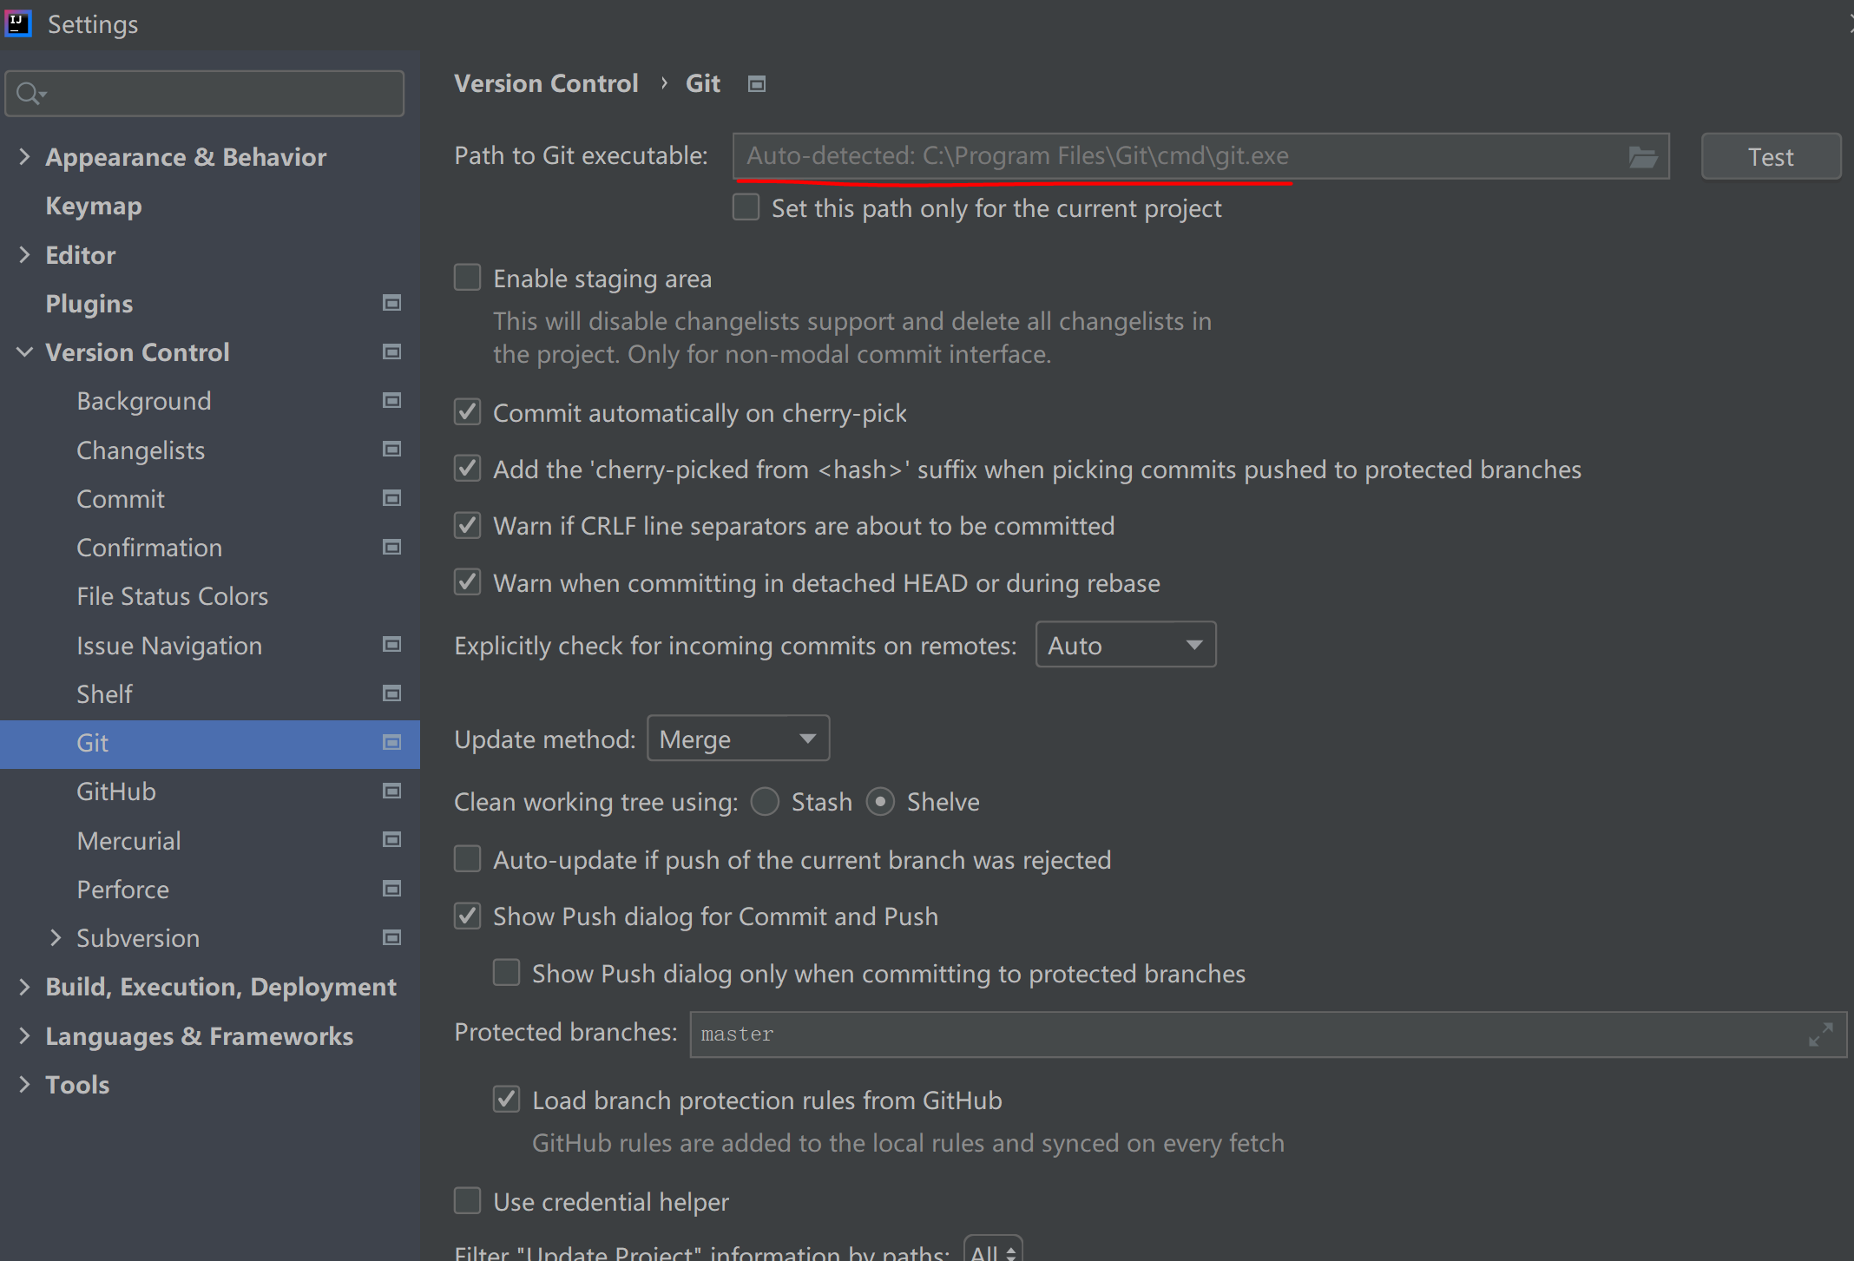Click the expand icon in Protected branches field
The image size is (1854, 1261).
1820,1034
